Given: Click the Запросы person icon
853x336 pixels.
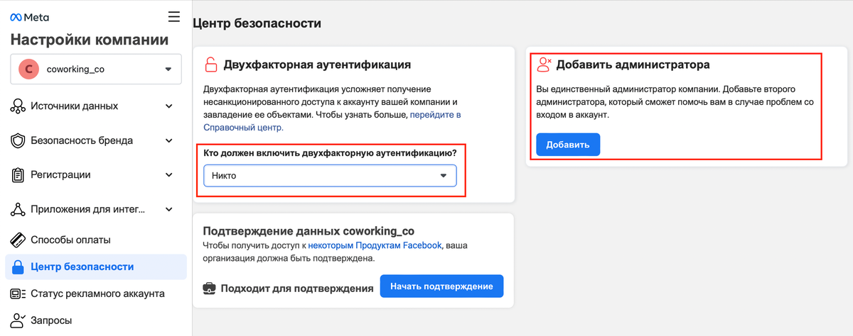Looking at the screenshot, I should click(18, 320).
